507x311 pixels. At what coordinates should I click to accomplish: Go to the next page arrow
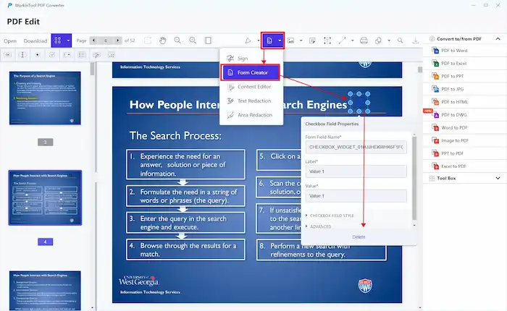pos(117,41)
